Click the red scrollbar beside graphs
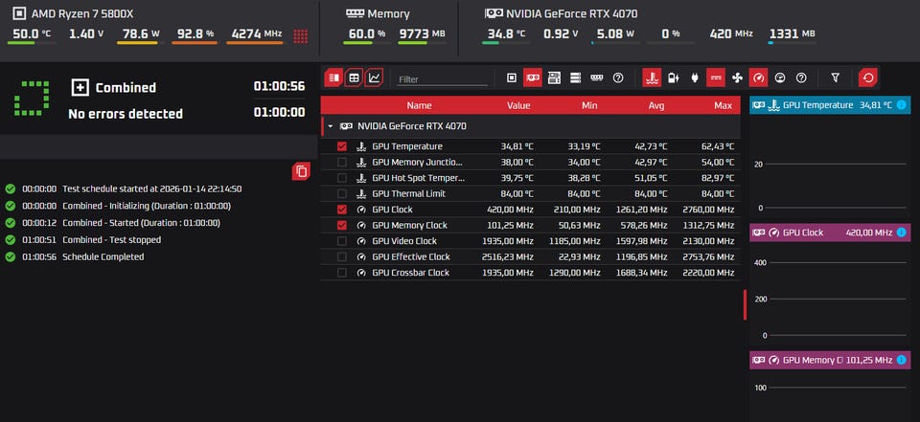920x422 pixels. tap(746, 304)
